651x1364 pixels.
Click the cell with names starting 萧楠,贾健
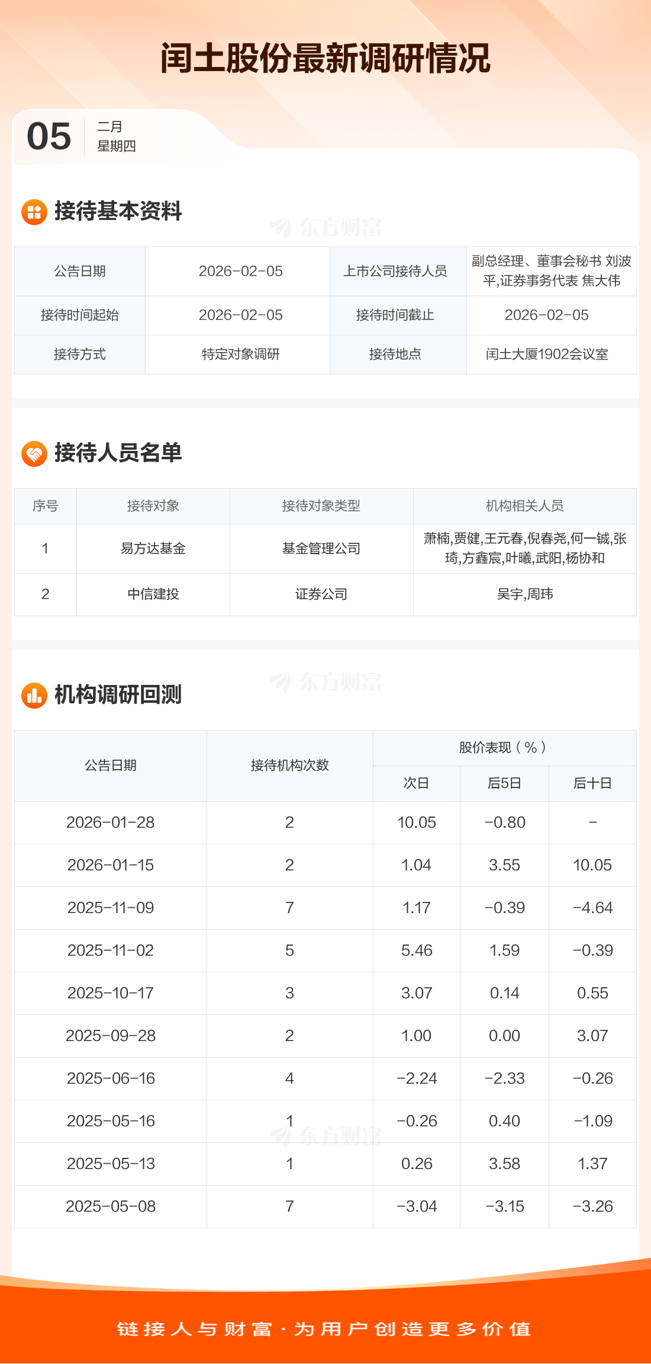(525, 549)
